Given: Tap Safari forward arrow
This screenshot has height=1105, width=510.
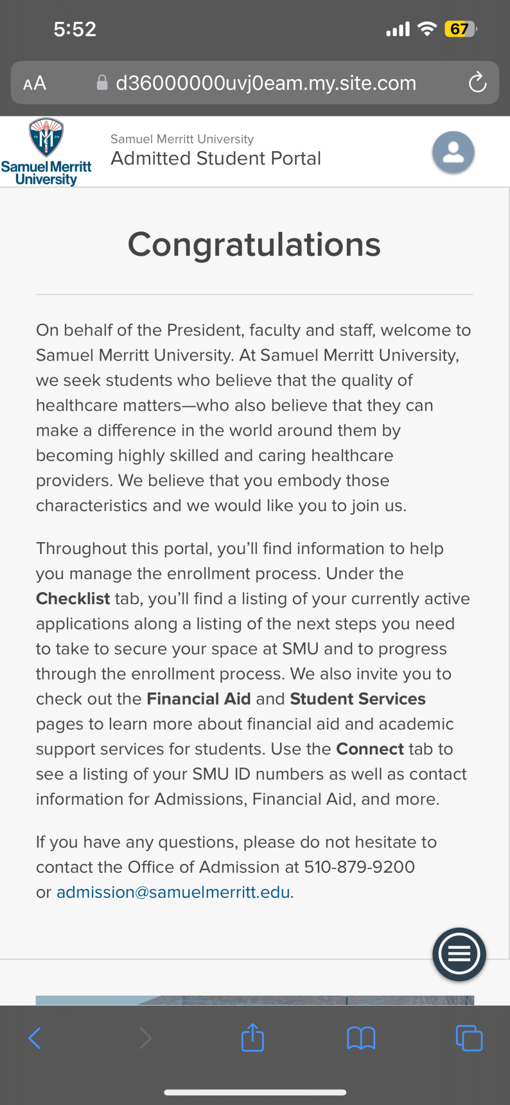Looking at the screenshot, I should click(x=146, y=1038).
